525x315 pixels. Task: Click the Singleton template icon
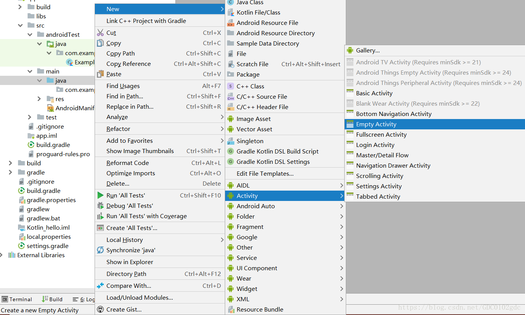(231, 141)
